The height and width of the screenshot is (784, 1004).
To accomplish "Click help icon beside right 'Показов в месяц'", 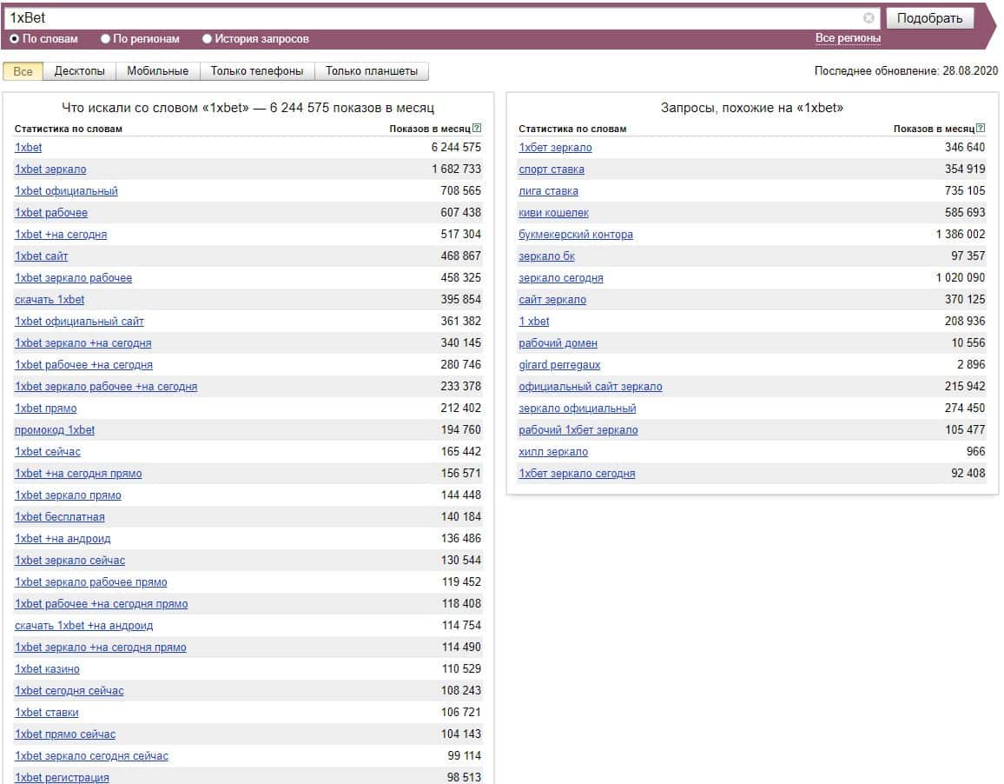I will point(981,129).
